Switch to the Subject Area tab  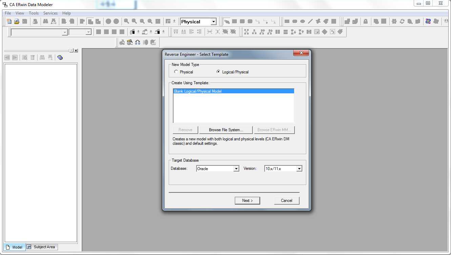pos(42,247)
